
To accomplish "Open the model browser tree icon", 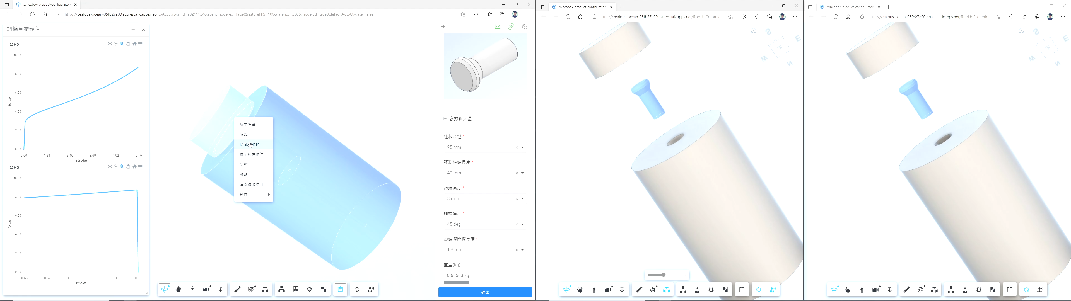I will pos(281,289).
